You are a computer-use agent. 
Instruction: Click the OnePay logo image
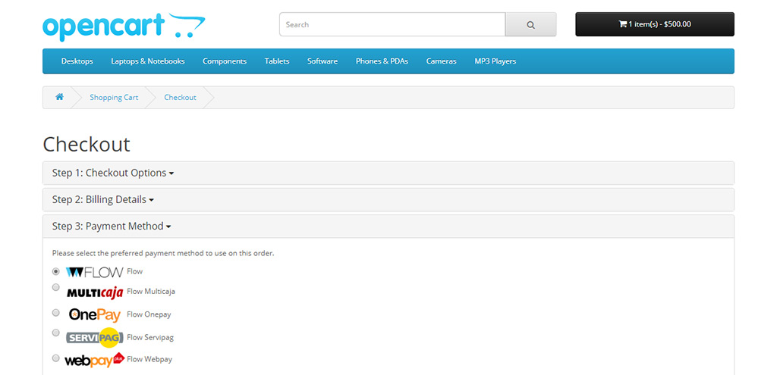[95, 314]
